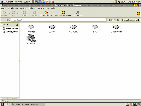Screen dimensions: 141x106
Task: Click the mail launcher in top panel
Action: (43, 2)
